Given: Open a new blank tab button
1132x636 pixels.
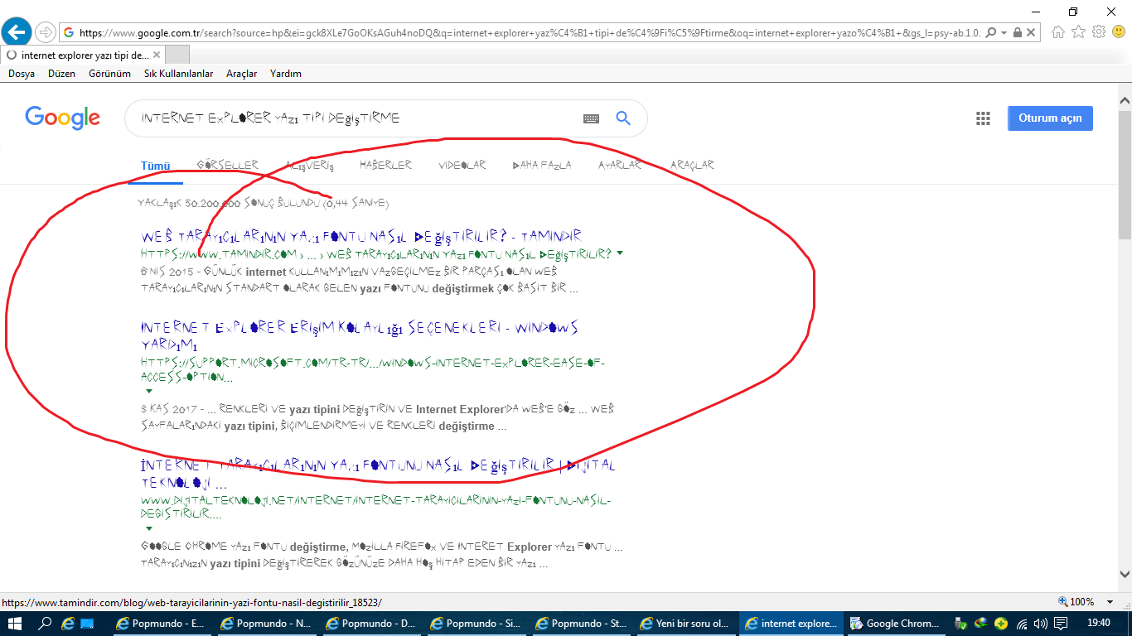Looking at the screenshot, I should pos(178,55).
